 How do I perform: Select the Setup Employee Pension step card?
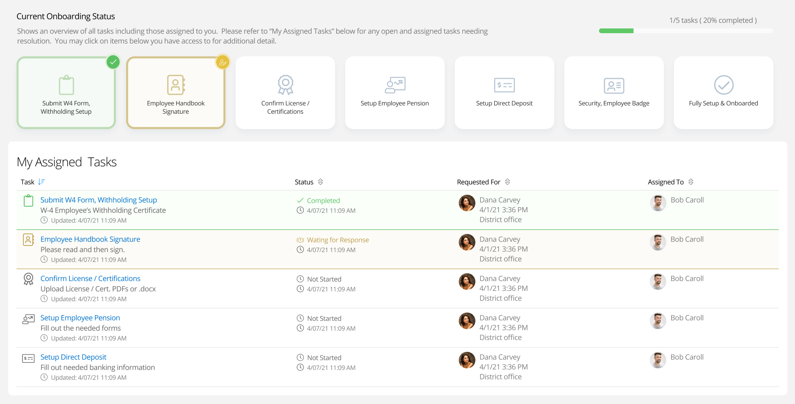pos(394,93)
